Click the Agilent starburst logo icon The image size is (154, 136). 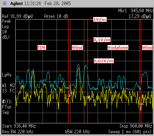(x=5, y=4)
